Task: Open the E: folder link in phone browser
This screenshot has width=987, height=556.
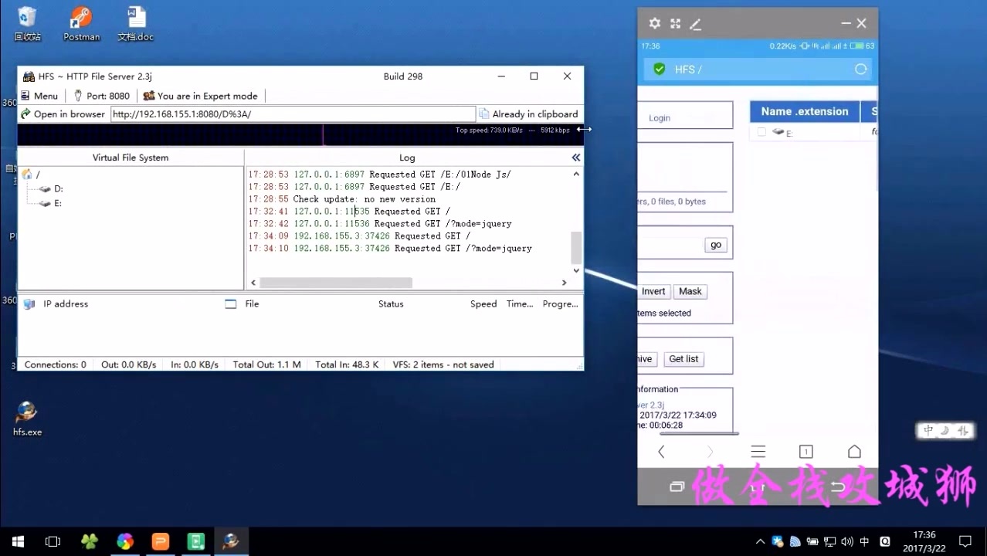Action: [x=789, y=134]
